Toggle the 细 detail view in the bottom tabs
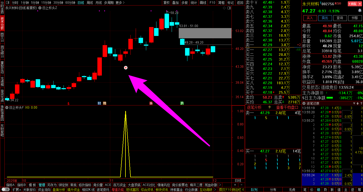 (x=318, y=190)
